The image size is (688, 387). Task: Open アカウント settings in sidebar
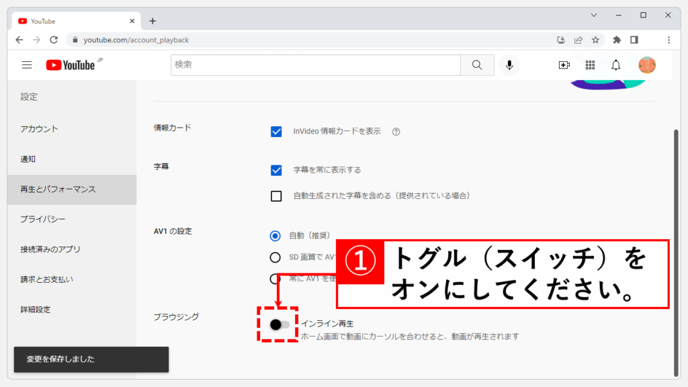tap(40, 129)
